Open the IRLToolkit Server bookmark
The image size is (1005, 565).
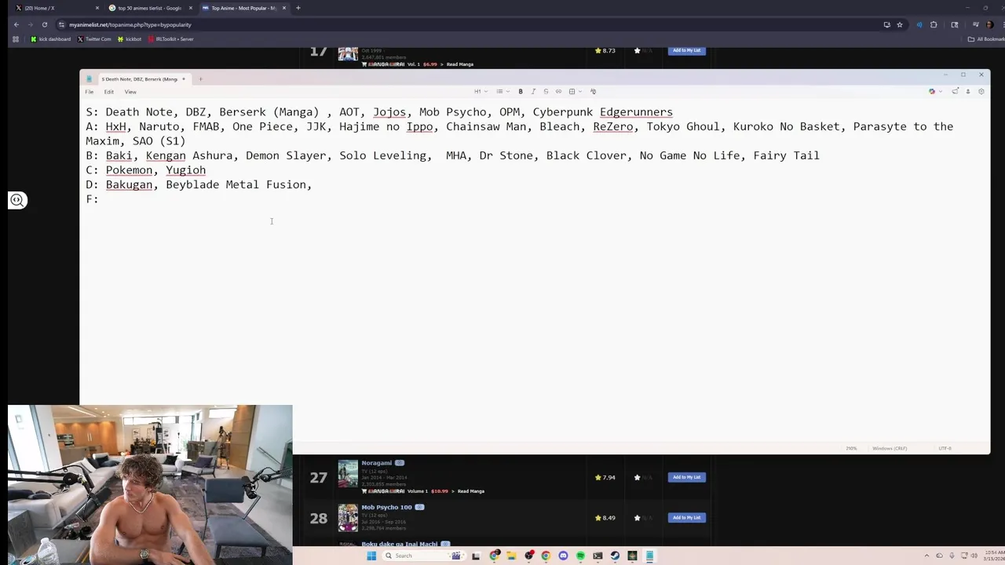pyautogui.click(x=170, y=39)
